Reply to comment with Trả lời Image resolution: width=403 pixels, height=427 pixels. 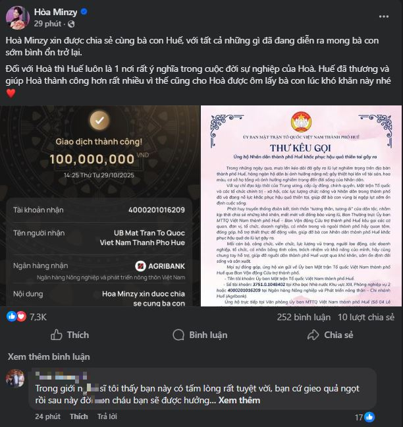[x=107, y=416]
